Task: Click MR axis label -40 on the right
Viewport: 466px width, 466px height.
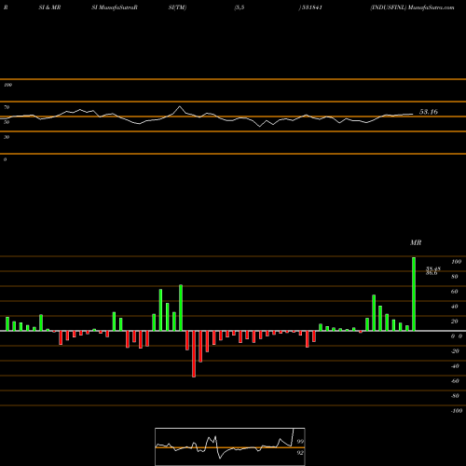Action: 455,366
